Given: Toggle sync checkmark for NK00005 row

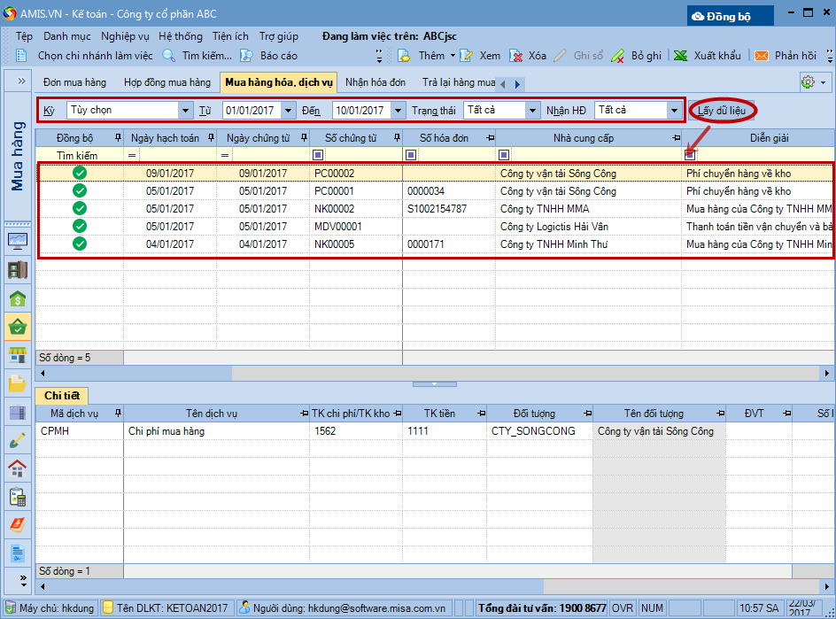Looking at the screenshot, I should [x=80, y=244].
